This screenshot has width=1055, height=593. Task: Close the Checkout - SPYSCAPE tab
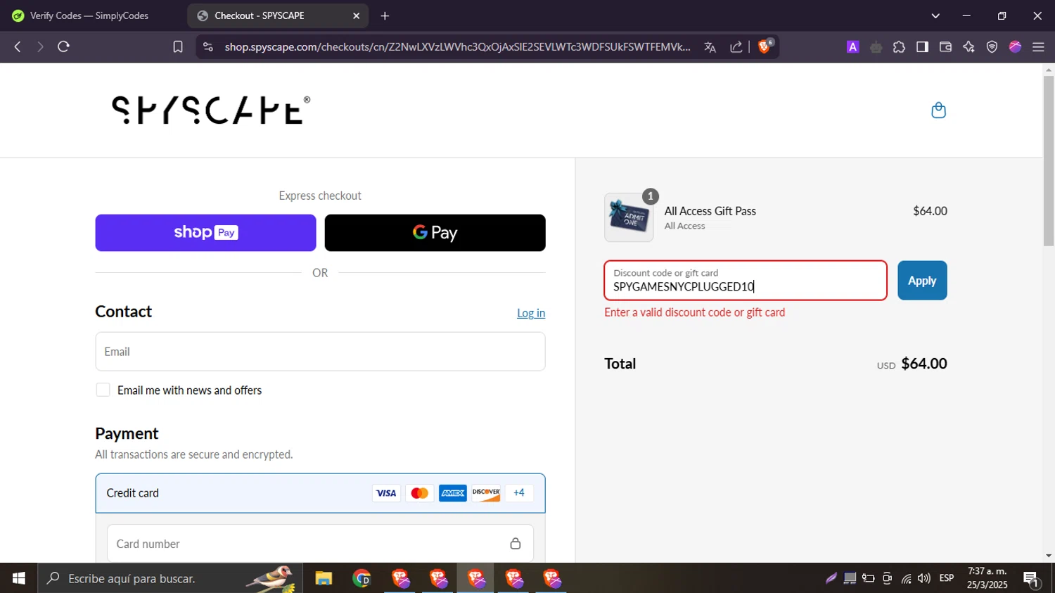357,15
